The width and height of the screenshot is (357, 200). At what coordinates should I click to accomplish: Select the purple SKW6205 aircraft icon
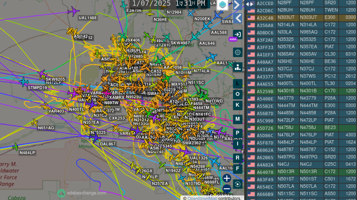click(42, 74)
